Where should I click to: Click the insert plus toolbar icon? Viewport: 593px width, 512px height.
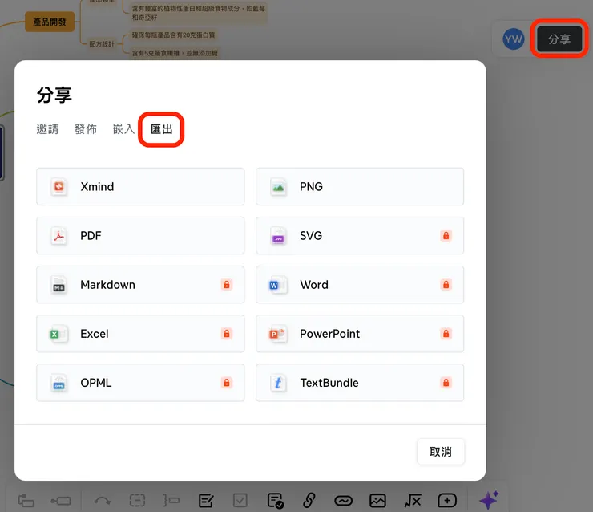[x=447, y=501]
